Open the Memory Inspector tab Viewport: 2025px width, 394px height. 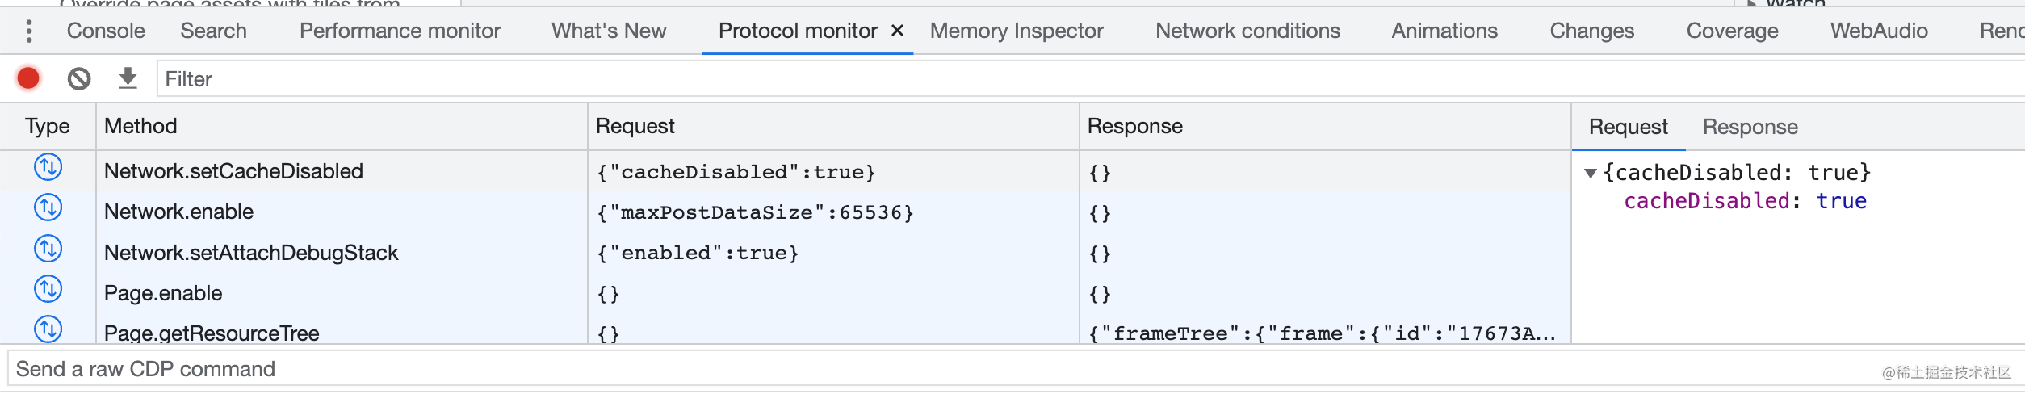[1016, 31]
